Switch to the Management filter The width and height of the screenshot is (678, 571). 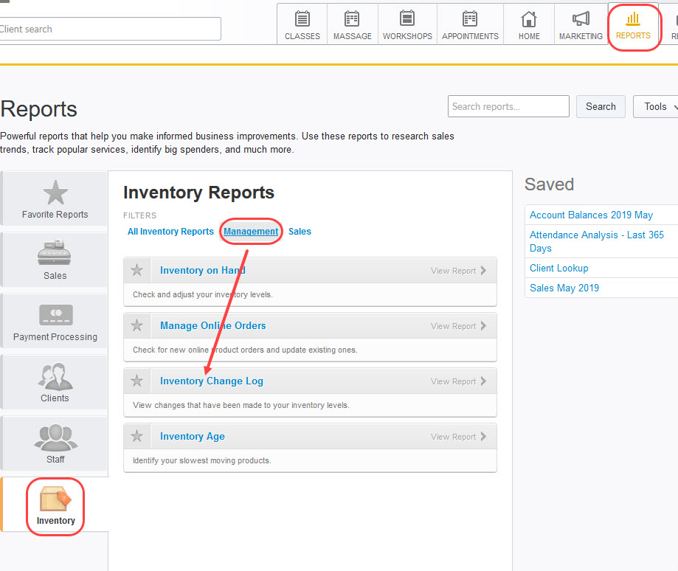click(251, 232)
